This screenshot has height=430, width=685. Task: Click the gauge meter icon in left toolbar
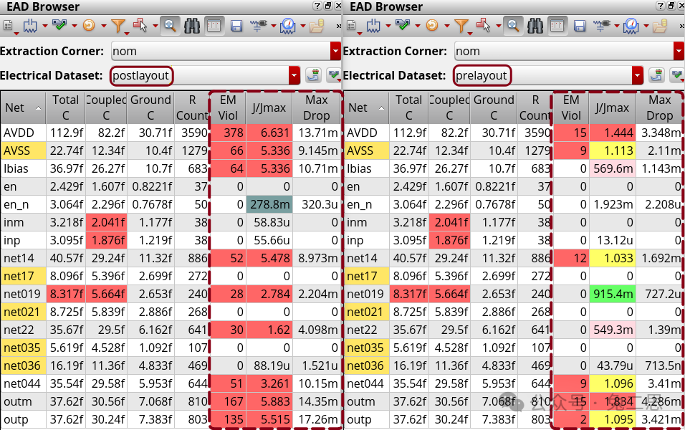pyautogui.click(x=288, y=26)
